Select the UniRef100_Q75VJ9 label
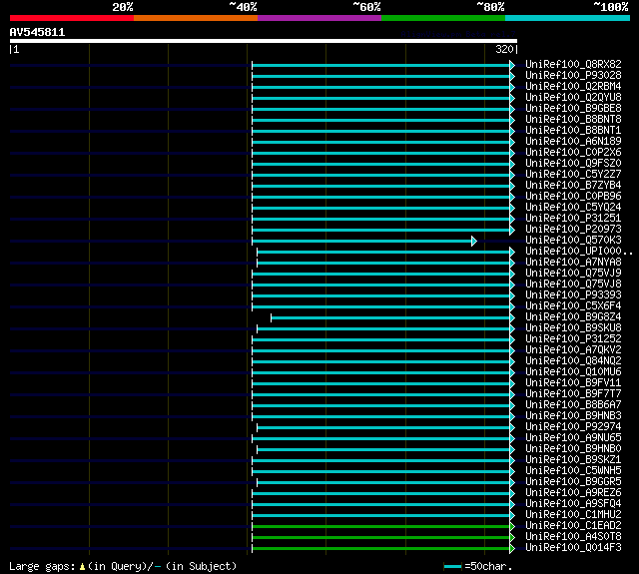The image size is (639, 574). (573, 274)
